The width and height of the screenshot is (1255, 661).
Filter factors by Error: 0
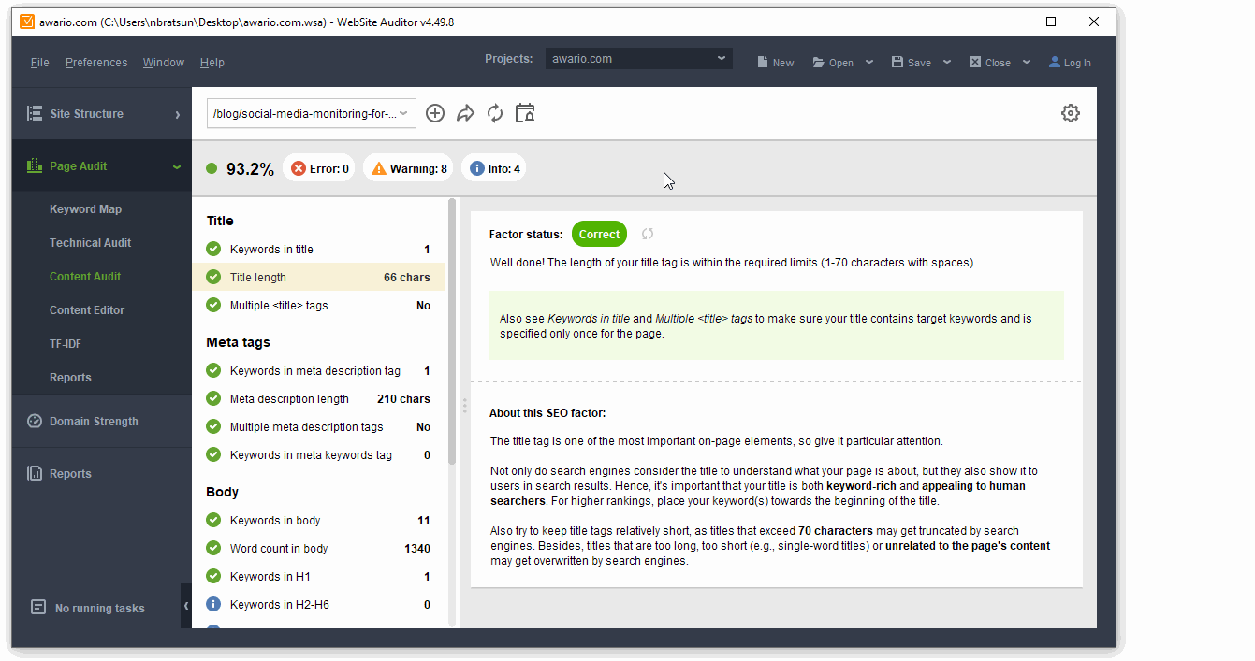pyautogui.click(x=319, y=168)
